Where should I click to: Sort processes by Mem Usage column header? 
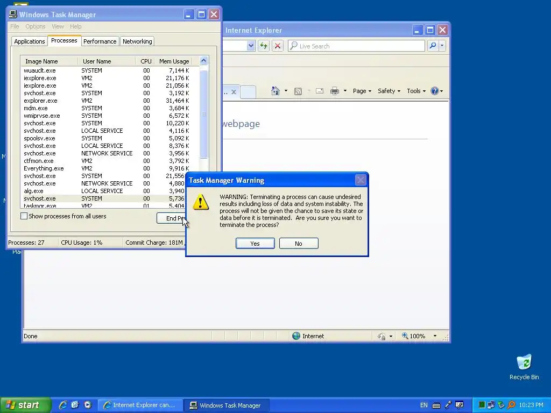tap(174, 61)
